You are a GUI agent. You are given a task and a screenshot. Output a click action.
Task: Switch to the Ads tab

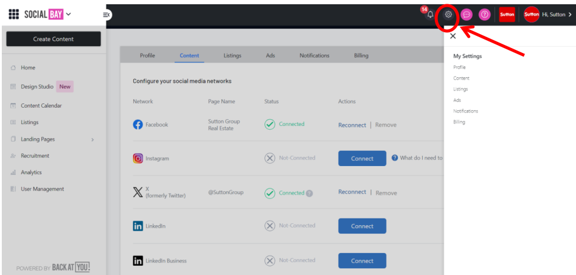coord(271,55)
